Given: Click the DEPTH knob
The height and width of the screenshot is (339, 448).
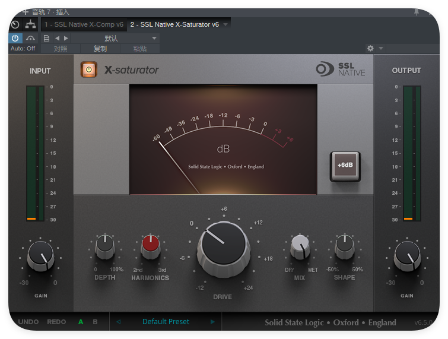Looking at the screenshot, I should coord(105,246).
